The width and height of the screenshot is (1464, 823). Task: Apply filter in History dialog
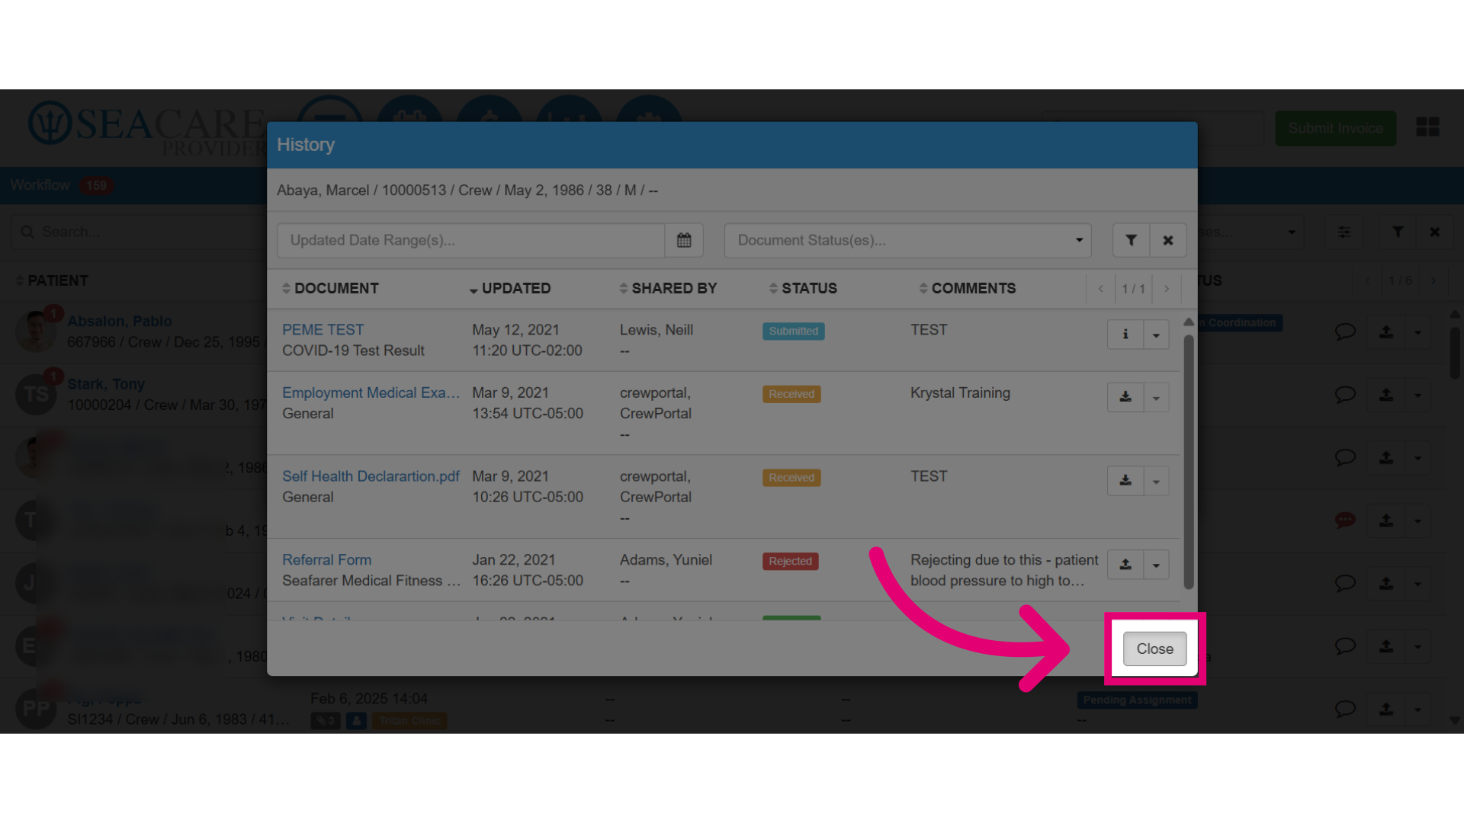pyautogui.click(x=1131, y=240)
